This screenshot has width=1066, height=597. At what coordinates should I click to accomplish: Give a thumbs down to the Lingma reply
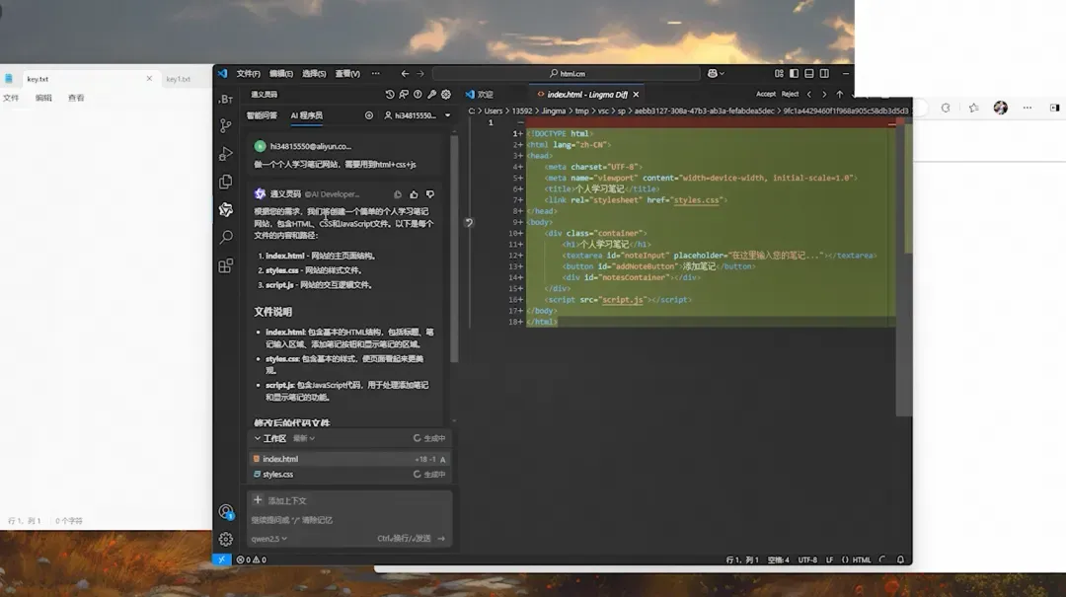(x=429, y=194)
